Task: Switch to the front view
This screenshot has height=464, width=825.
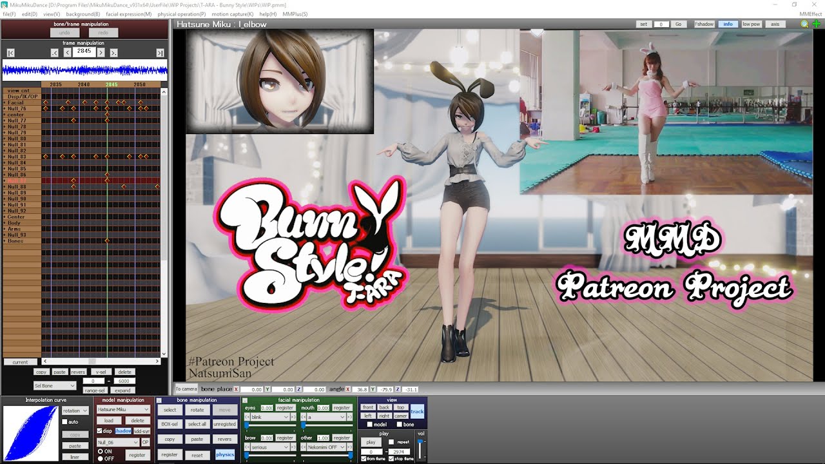Action: pyautogui.click(x=368, y=407)
